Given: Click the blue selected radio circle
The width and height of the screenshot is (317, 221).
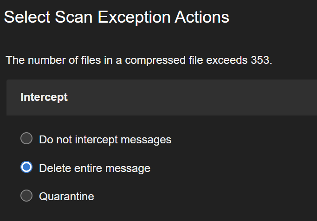Looking at the screenshot, I should coord(27,167).
